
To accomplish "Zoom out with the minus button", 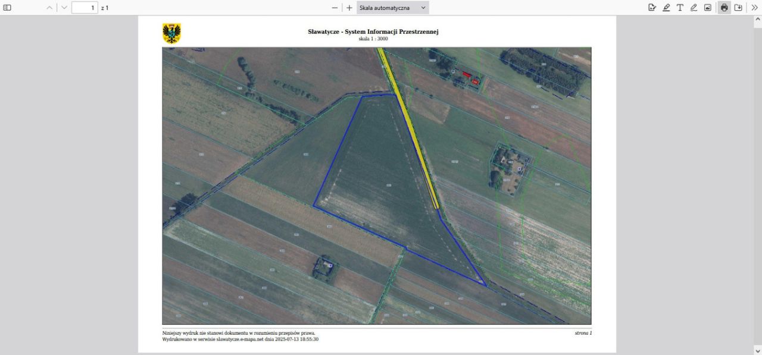I will [x=335, y=8].
